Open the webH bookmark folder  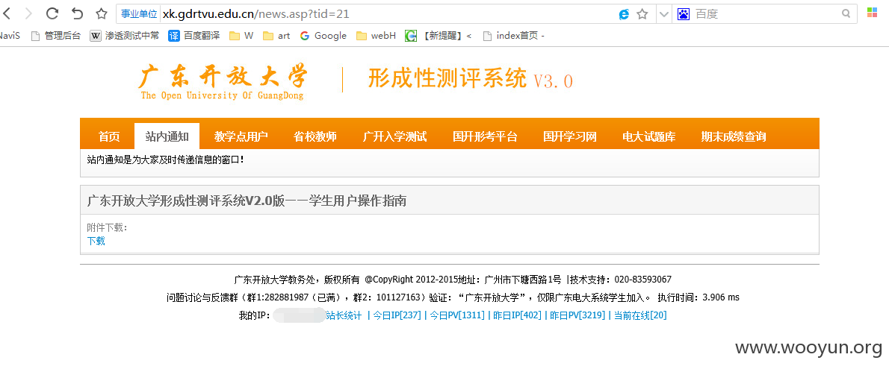(376, 36)
